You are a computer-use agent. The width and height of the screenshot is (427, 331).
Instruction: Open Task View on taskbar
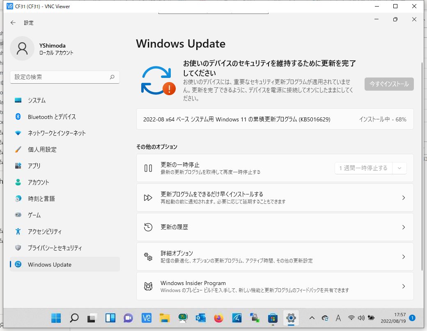click(92, 318)
